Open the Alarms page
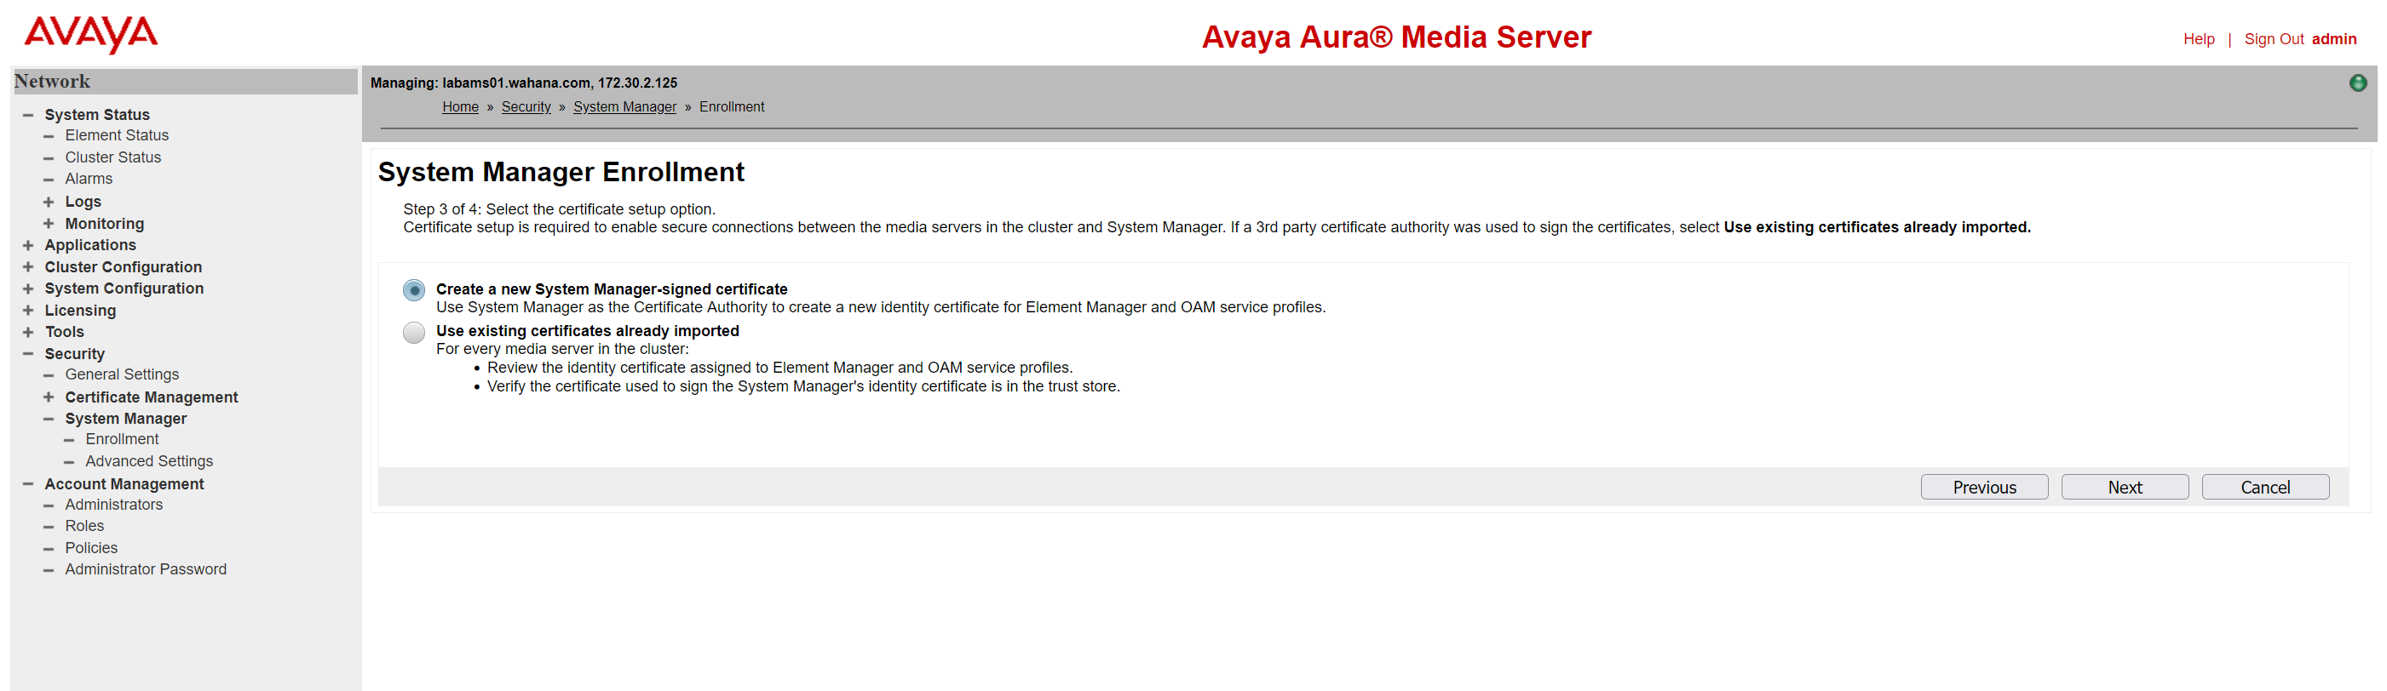Screen dimensions: 2387x691 point(88,179)
